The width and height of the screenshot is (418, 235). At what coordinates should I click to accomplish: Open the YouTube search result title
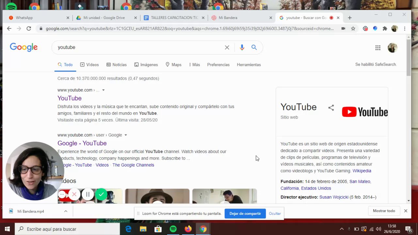click(70, 98)
